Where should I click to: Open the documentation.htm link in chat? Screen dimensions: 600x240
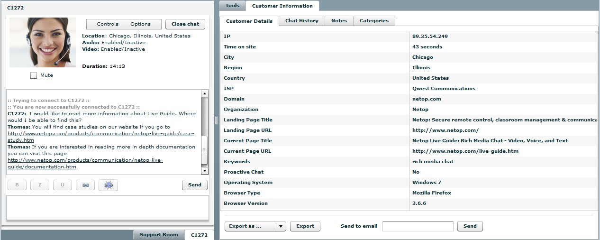pos(85,164)
